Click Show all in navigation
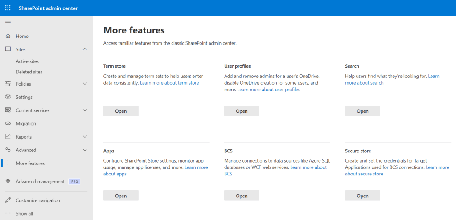456x220 pixels. [x=24, y=214]
